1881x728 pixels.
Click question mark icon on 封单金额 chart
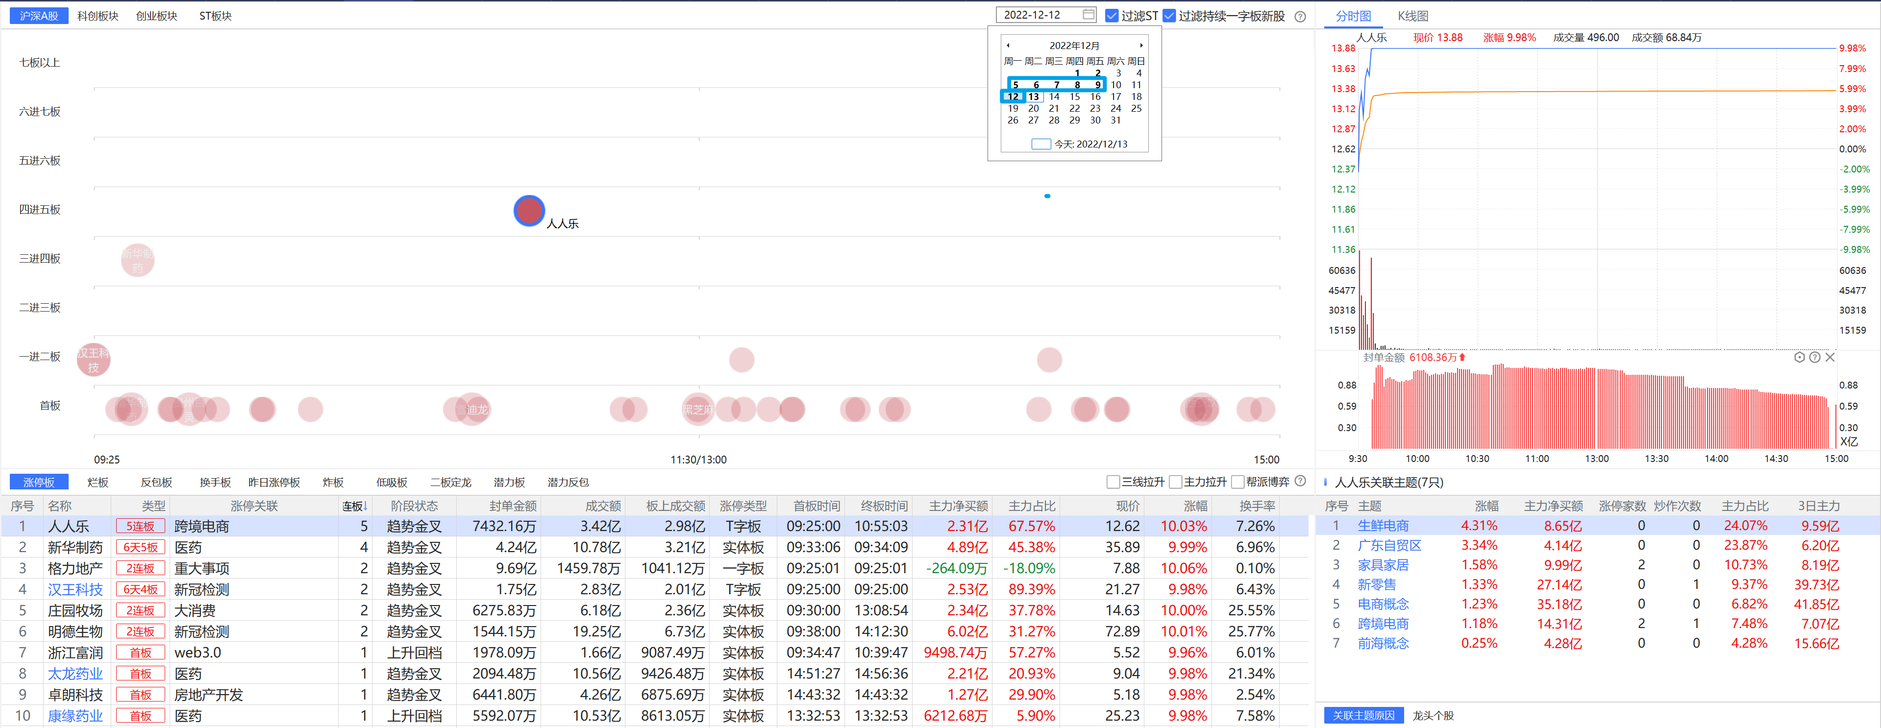tap(1814, 357)
